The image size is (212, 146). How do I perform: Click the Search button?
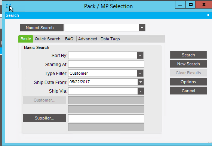click(188, 55)
